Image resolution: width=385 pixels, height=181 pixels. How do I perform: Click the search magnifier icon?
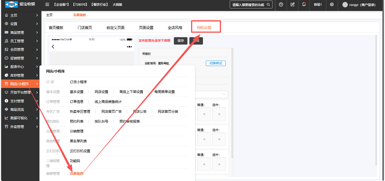pyautogui.click(x=268, y=5)
